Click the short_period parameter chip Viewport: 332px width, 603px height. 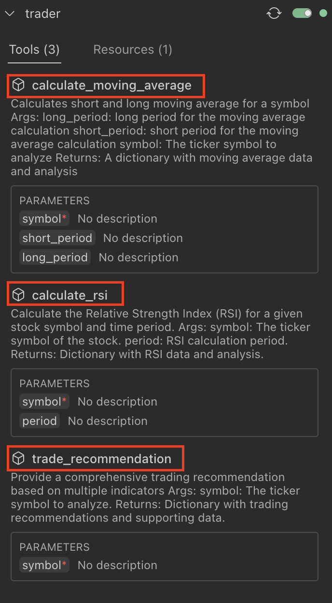click(57, 238)
